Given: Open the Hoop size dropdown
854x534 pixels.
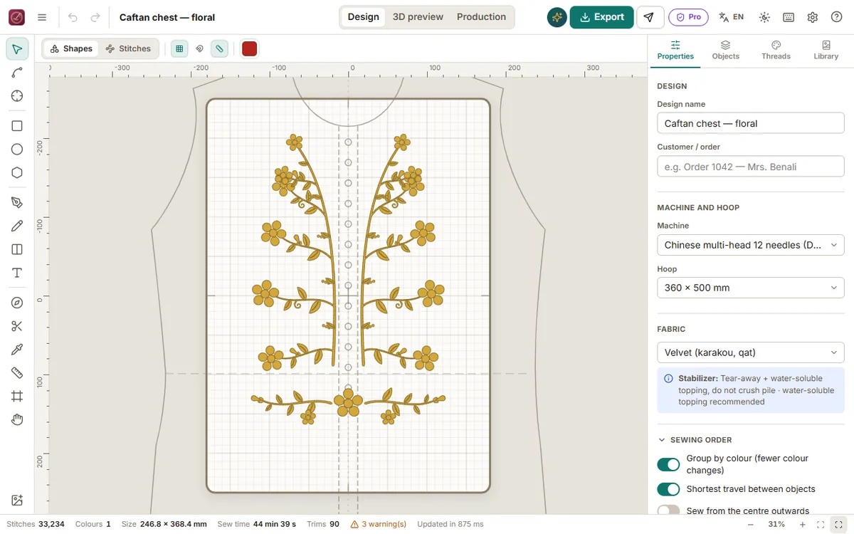Looking at the screenshot, I should click(750, 288).
